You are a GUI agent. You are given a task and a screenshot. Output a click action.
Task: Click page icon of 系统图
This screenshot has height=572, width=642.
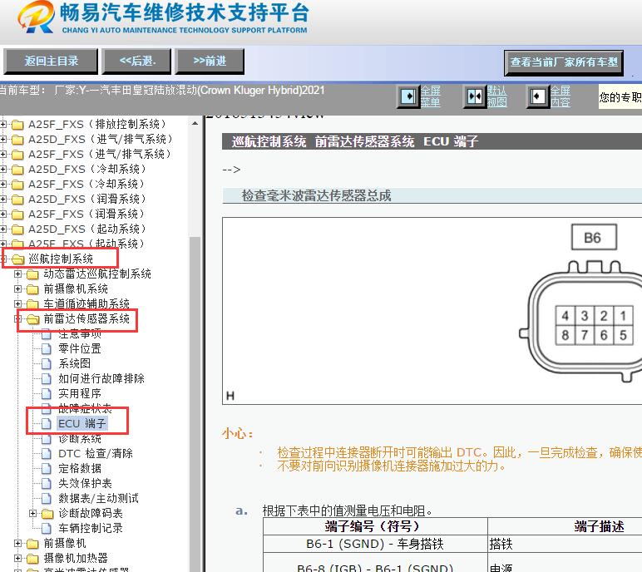[x=47, y=363]
